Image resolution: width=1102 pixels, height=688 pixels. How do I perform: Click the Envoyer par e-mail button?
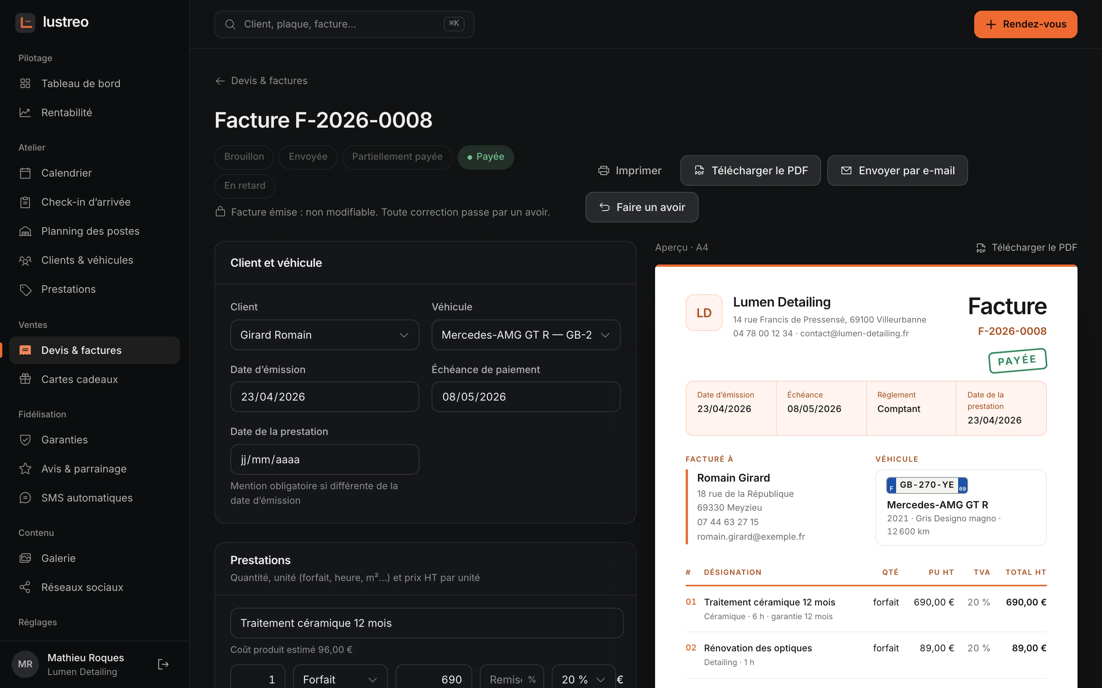coord(897,170)
